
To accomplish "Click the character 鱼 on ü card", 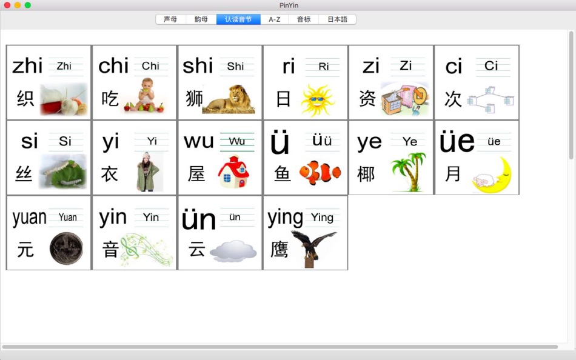I will [282, 173].
